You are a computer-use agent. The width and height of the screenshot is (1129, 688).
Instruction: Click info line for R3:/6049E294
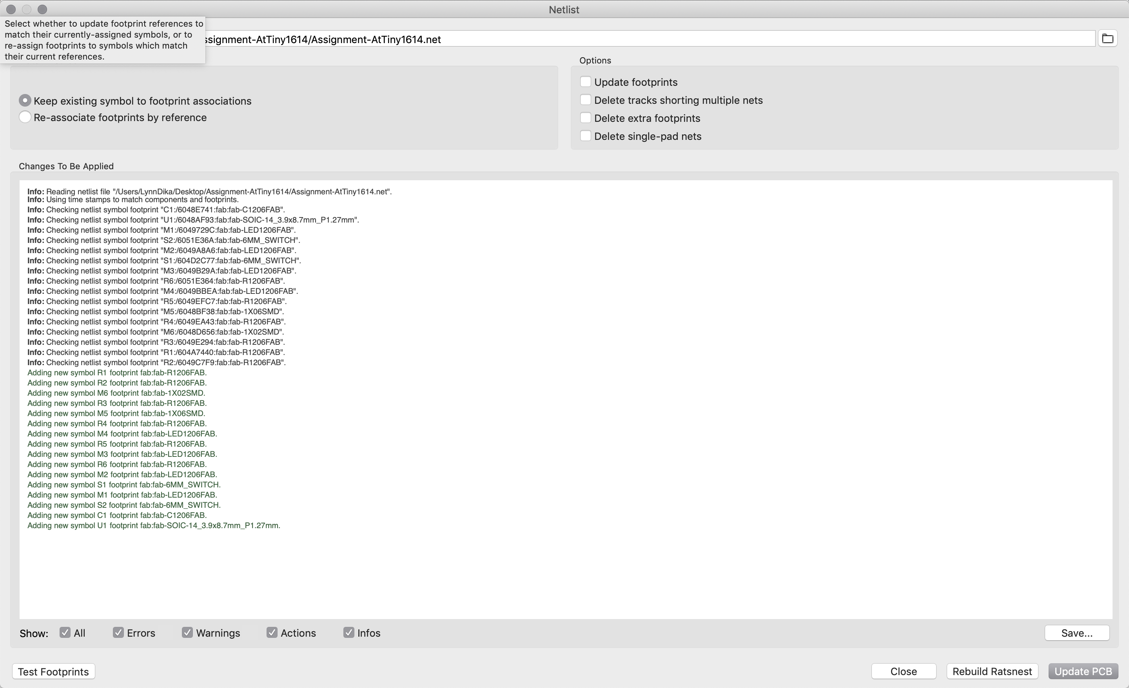156,342
